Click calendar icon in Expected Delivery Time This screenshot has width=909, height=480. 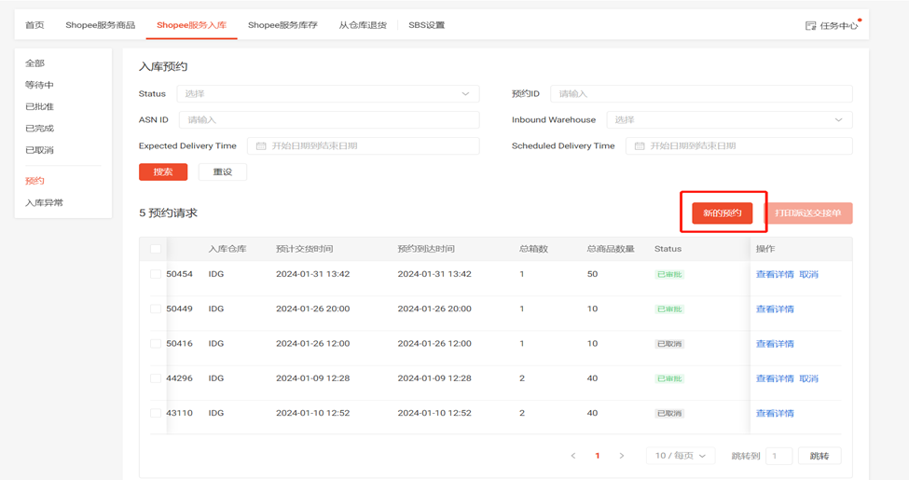261,146
